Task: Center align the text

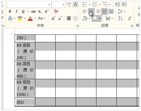Action: (91, 11)
